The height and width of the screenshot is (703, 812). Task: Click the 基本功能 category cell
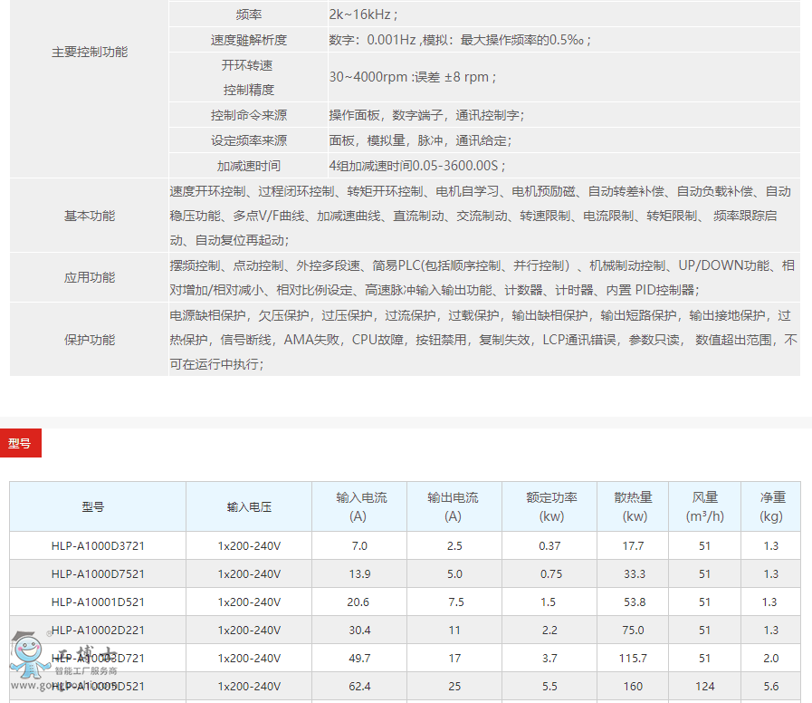pyautogui.click(x=89, y=216)
